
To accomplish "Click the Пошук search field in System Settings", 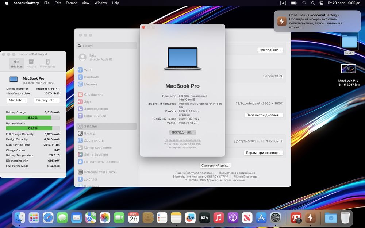I will (106, 46).
